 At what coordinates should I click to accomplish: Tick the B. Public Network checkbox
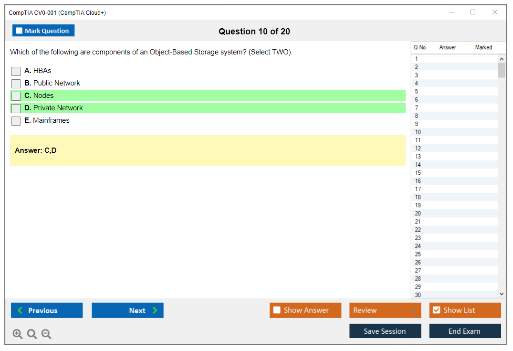click(16, 84)
